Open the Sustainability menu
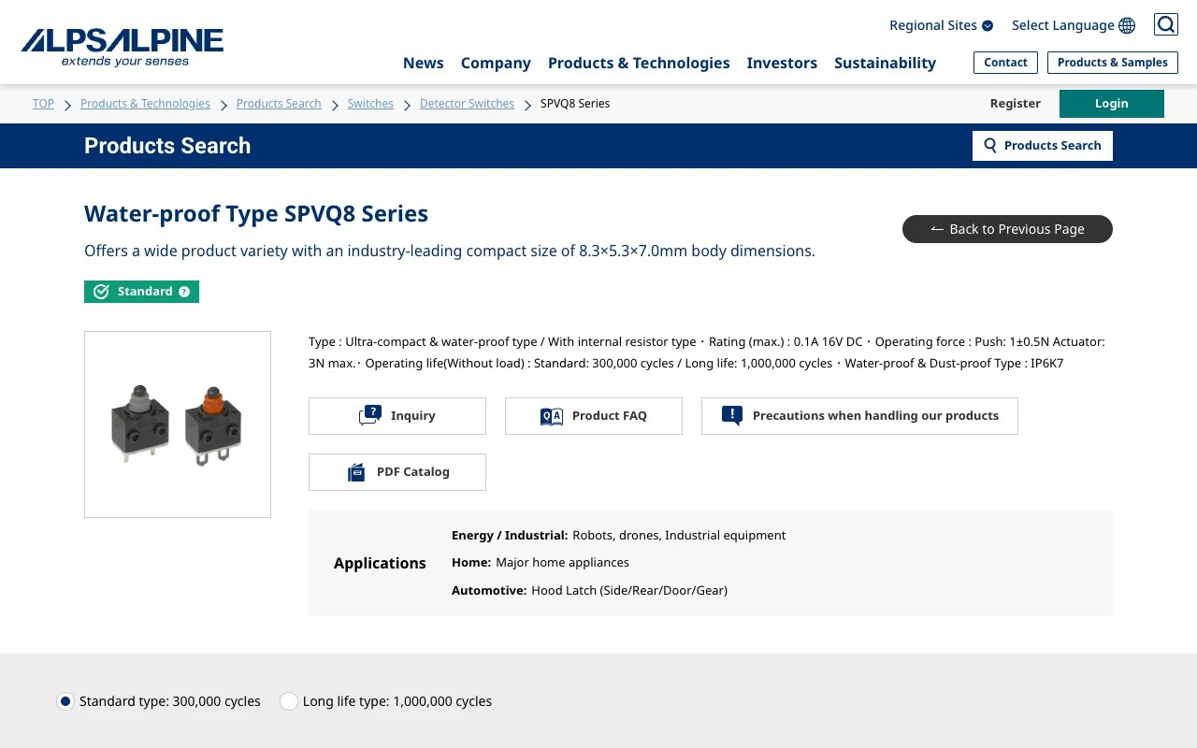 [885, 63]
